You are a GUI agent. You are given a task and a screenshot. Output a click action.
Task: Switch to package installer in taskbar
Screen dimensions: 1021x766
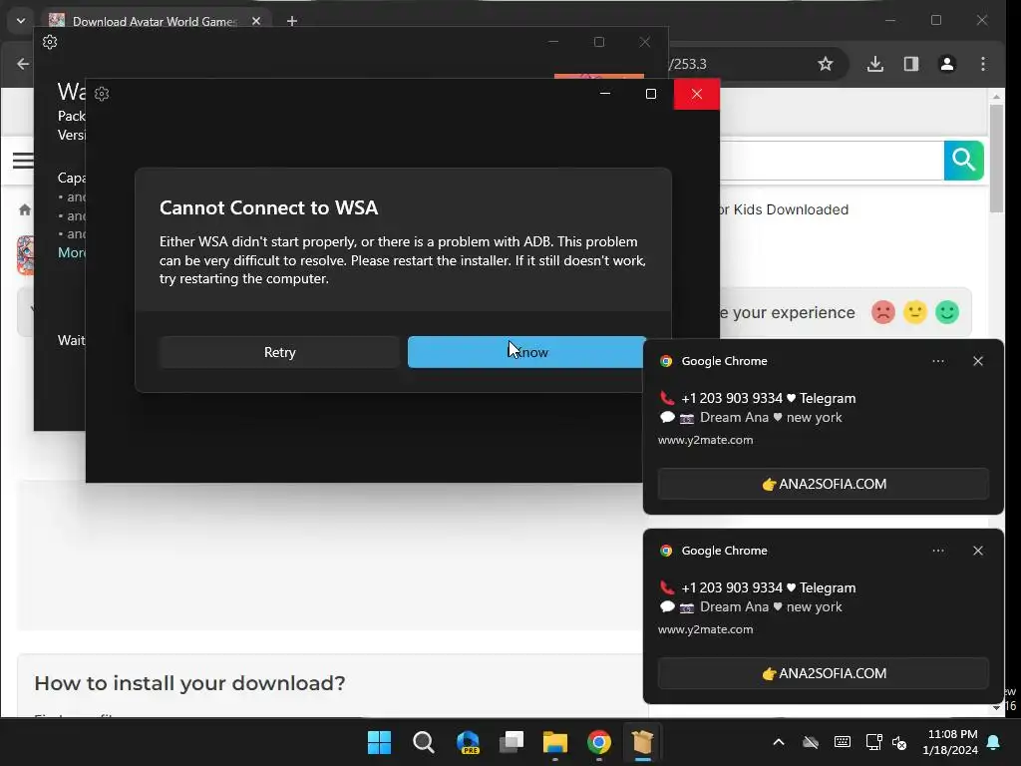tap(643, 742)
